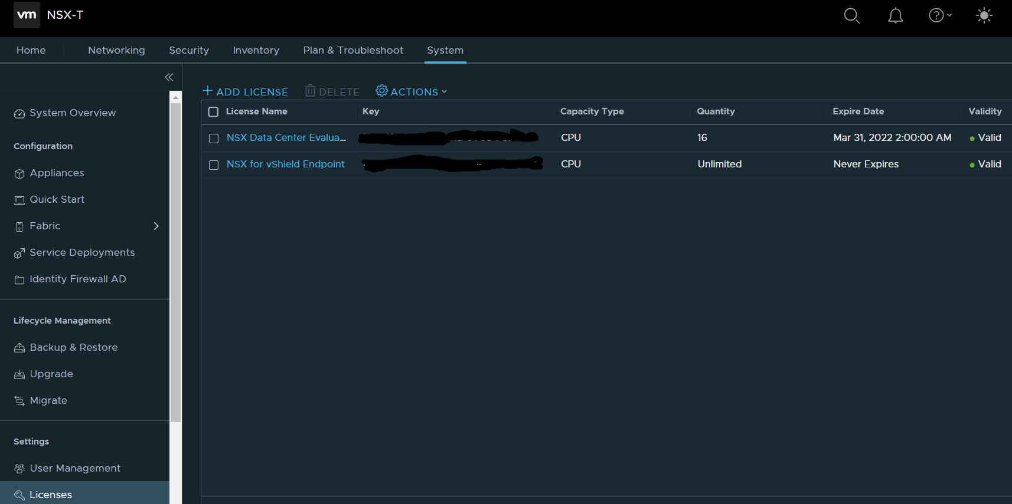
Task: Sort by License Name column header
Action: pyautogui.click(x=256, y=111)
